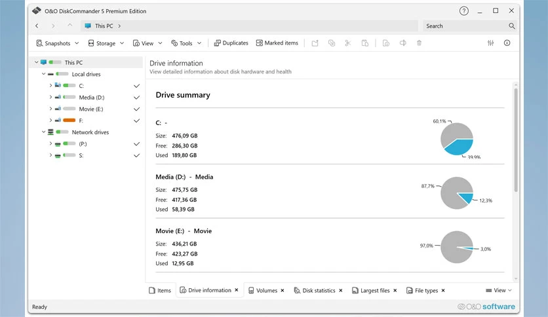Toggle the checkmark for C: drive

136,86
